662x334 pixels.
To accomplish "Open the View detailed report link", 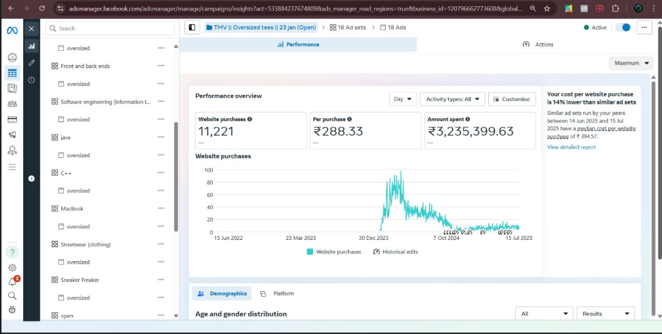I will (571, 147).
